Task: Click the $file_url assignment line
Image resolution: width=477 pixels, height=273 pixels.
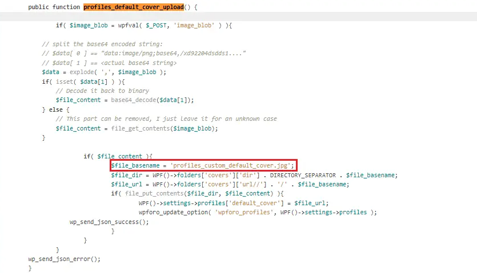Action: (230, 184)
